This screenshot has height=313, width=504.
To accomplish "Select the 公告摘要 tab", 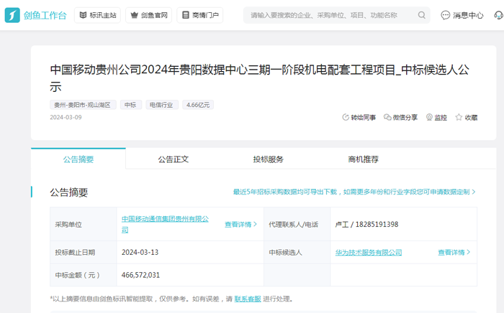I will (x=78, y=159).
